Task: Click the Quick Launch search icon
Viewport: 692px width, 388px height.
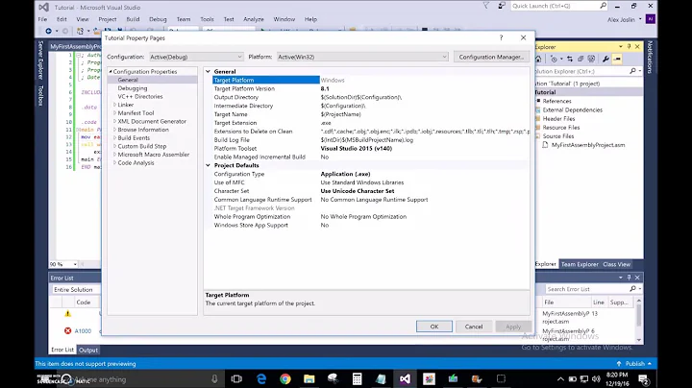Action: [x=603, y=6]
